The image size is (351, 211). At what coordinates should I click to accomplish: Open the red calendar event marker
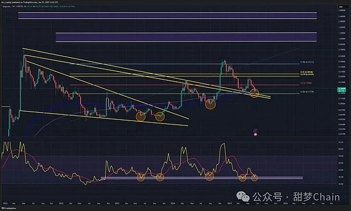[x=256, y=134]
